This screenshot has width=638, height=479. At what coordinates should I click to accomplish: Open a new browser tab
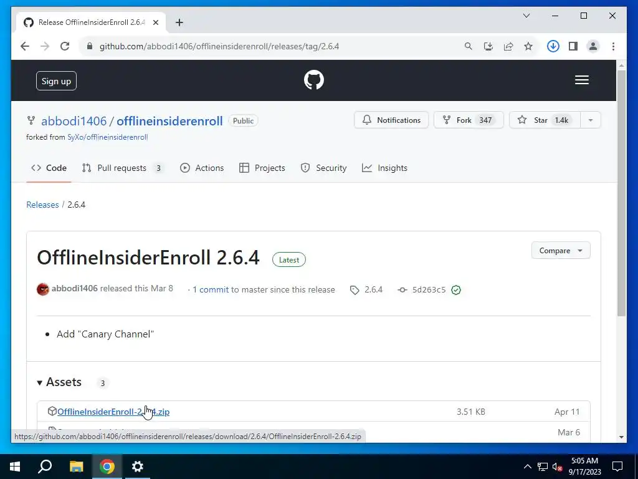(x=179, y=22)
